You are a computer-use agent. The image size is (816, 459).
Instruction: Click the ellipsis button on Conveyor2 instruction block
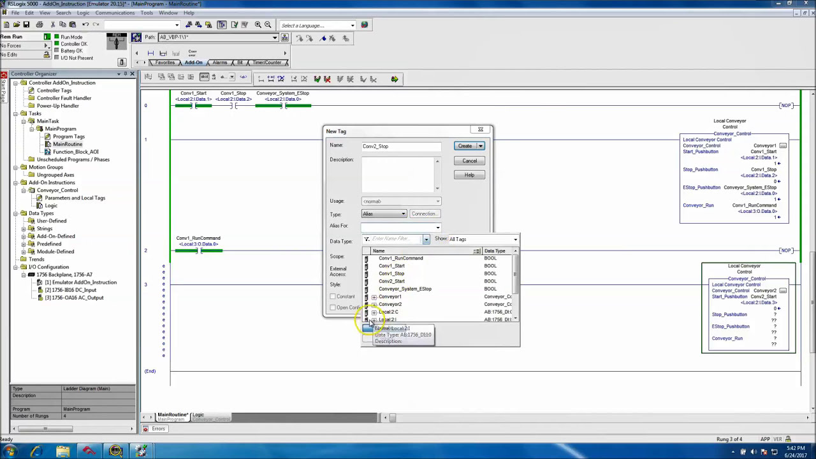(783, 291)
